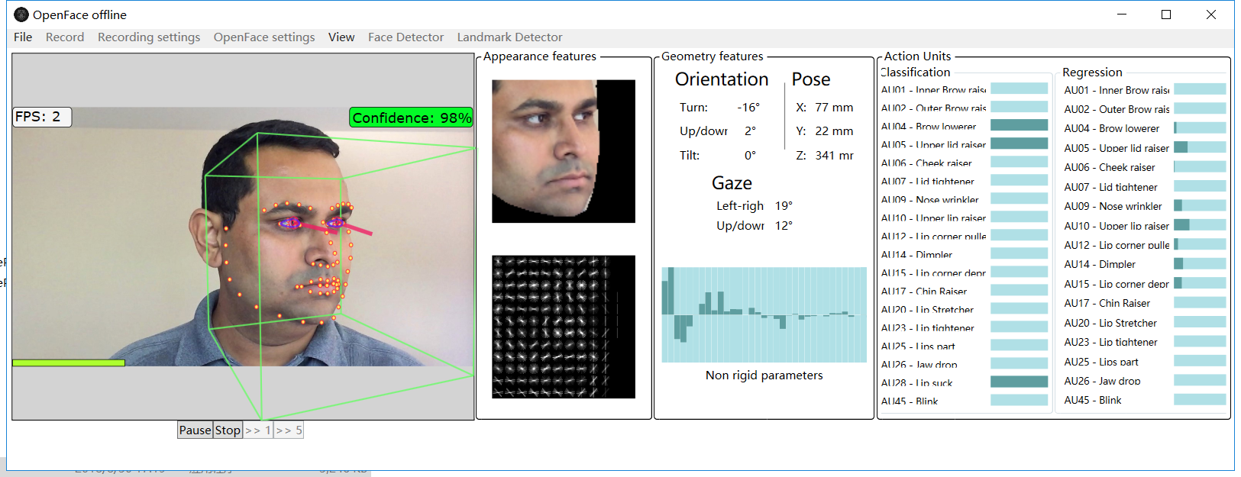Screen dimensions: 1241x477
Task: Click the tracked face video frame
Action: click(243, 237)
